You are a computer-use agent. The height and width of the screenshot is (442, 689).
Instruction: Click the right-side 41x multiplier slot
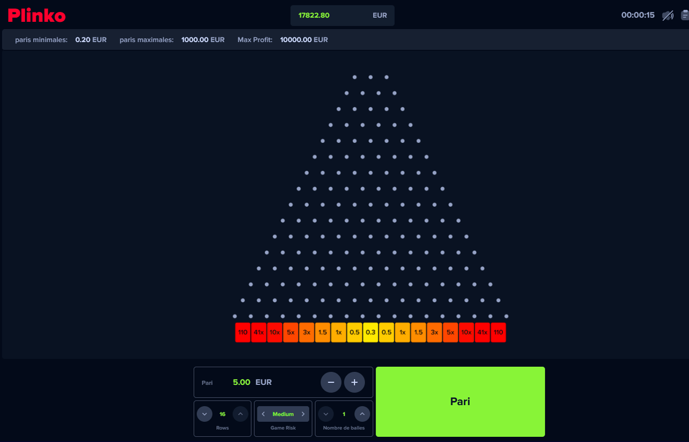click(x=483, y=332)
